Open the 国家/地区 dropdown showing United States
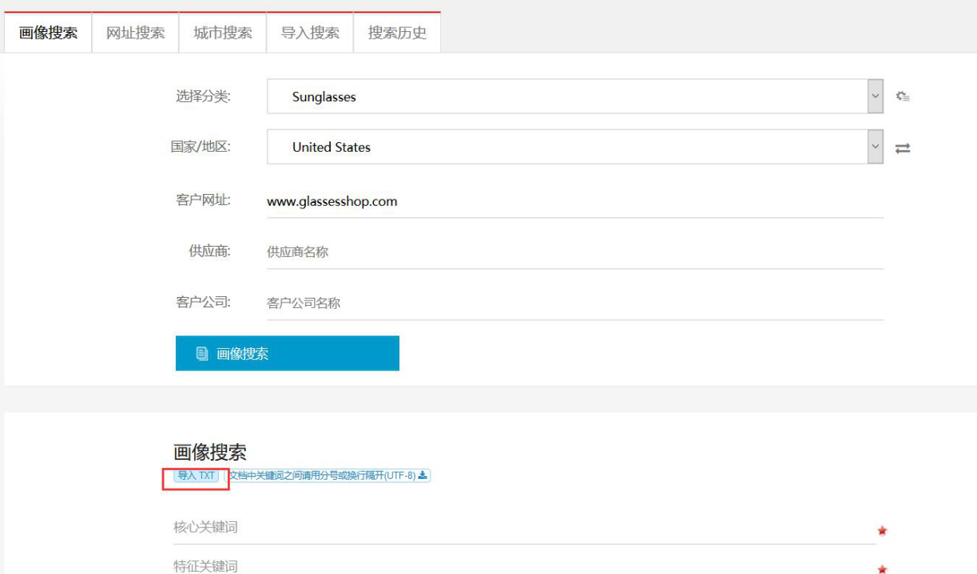This screenshot has width=977, height=574. click(876, 147)
